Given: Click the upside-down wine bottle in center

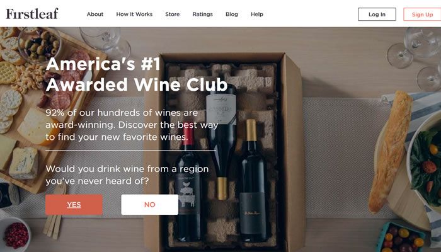Looking at the screenshot, I should click(222, 142).
